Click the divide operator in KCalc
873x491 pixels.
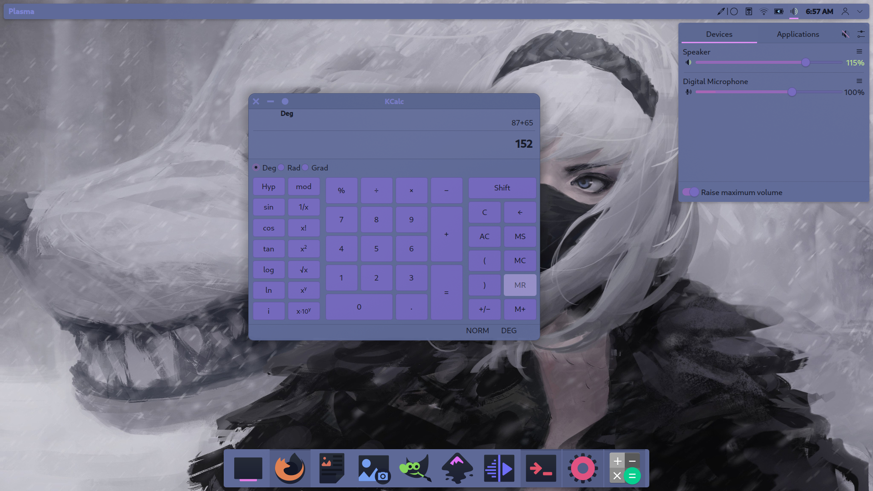(376, 190)
